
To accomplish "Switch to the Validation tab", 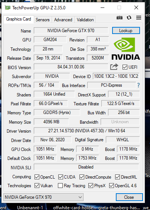I will [85, 20].
